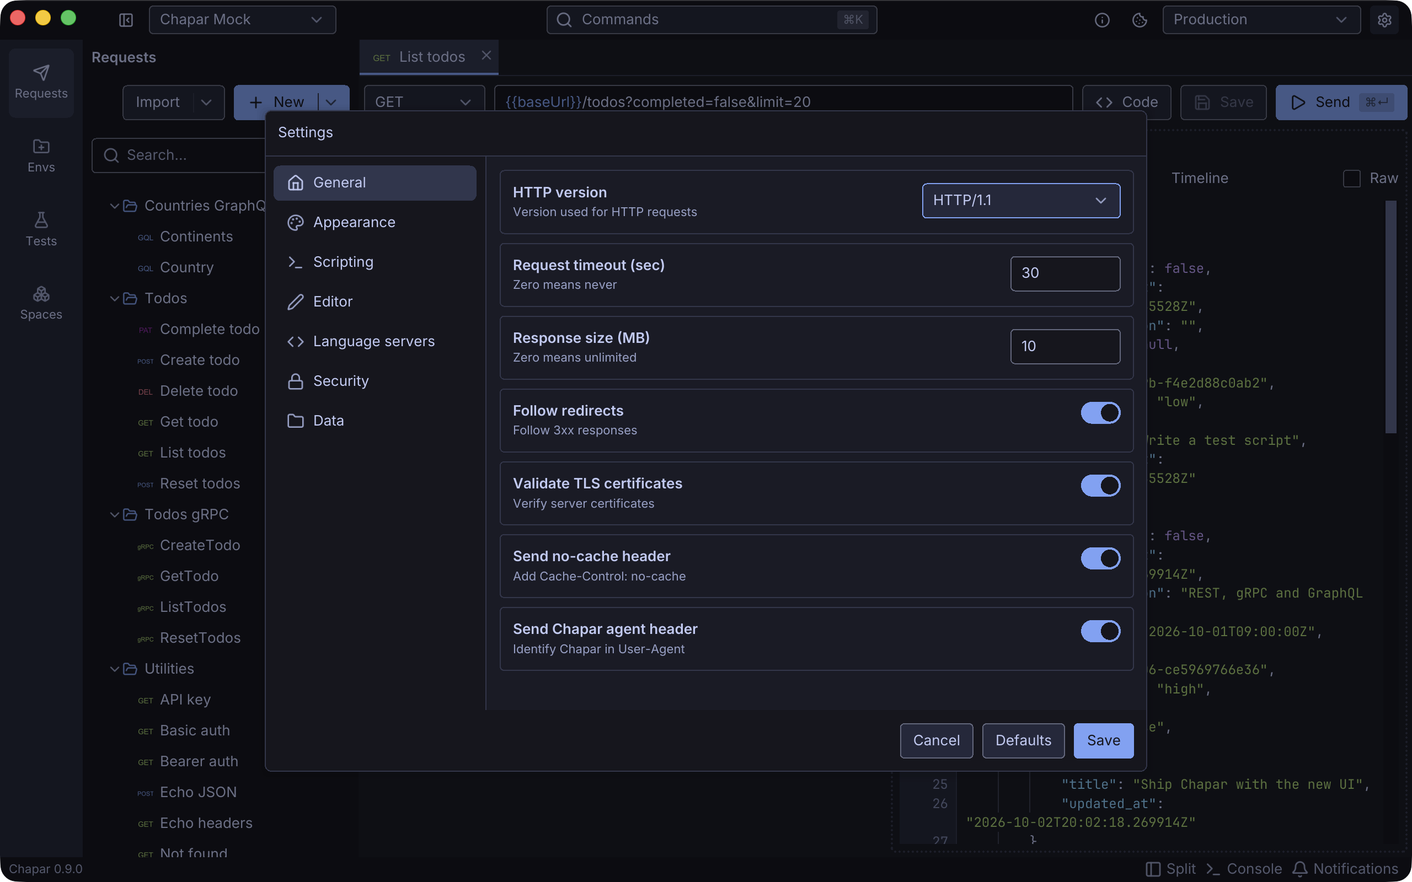This screenshot has width=1412, height=882.
Task: Open the Chapar Mock workspace dropdown
Action: (x=242, y=20)
